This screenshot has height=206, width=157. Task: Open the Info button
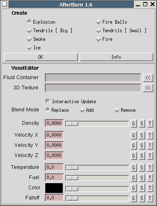pyautogui.click(x=116, y=57)
